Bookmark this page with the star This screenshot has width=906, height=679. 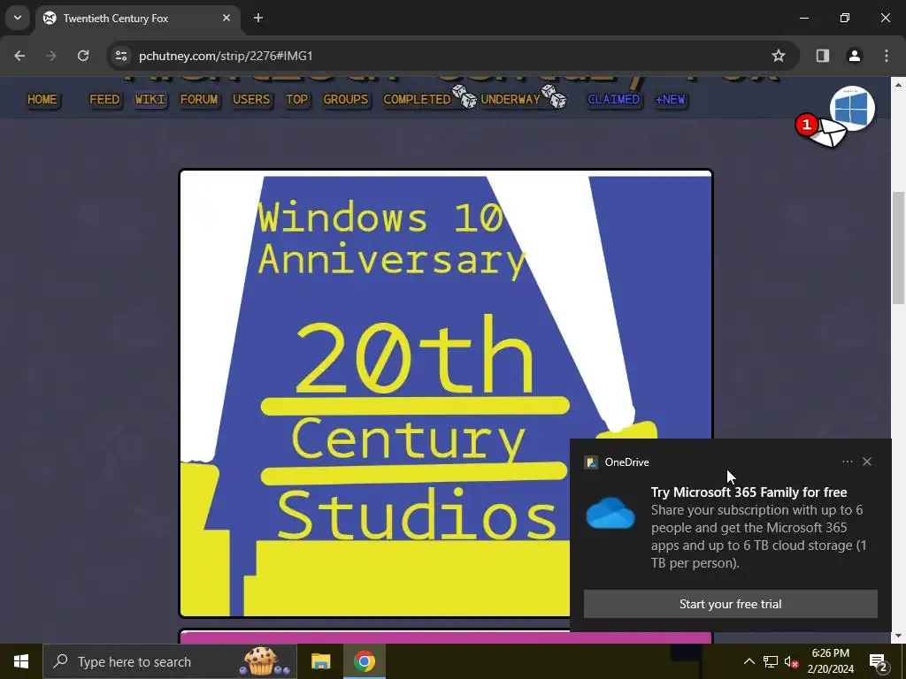(x=779, y=56)
